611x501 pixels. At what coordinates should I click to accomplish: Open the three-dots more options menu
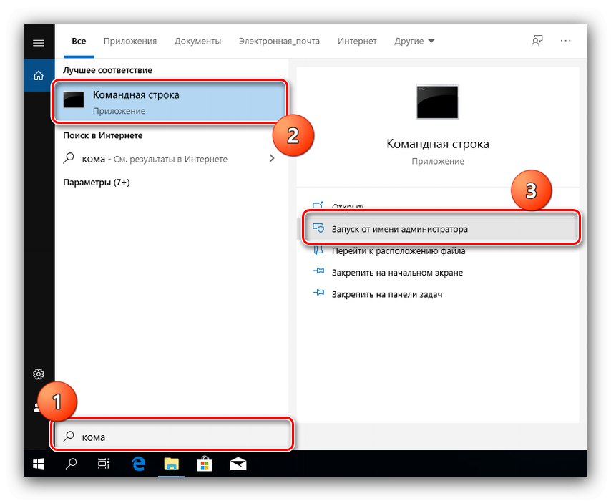[566, 41]
